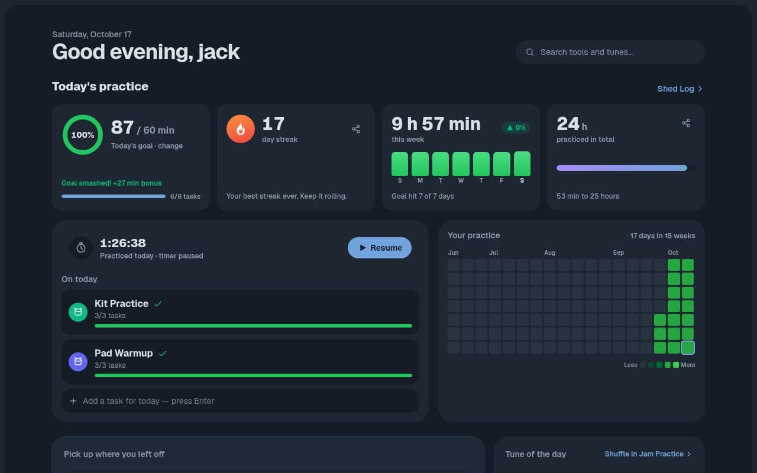Click Wednesday's bar in weekly chart
The width and height of the screenshot is (757, 473).
point(461,164)
